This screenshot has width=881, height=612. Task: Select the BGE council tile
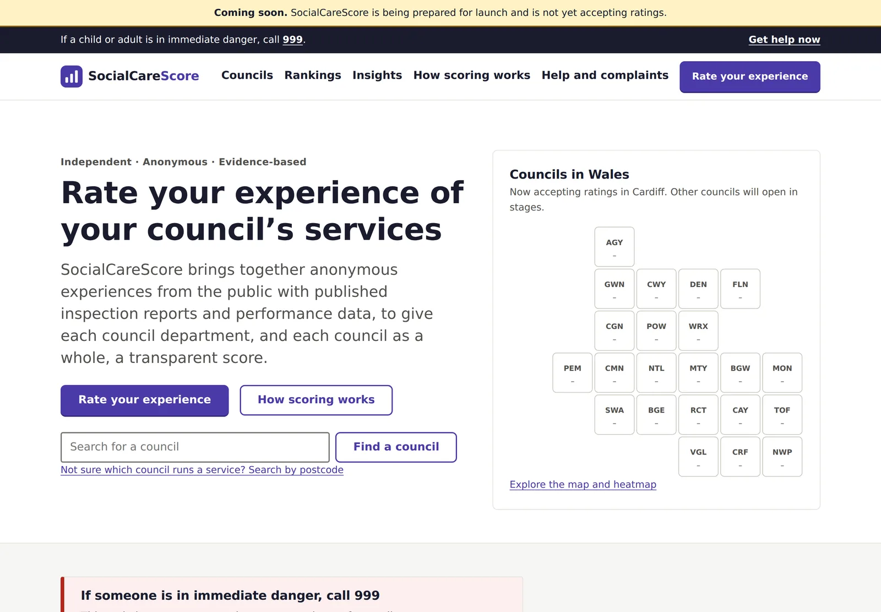656,415
